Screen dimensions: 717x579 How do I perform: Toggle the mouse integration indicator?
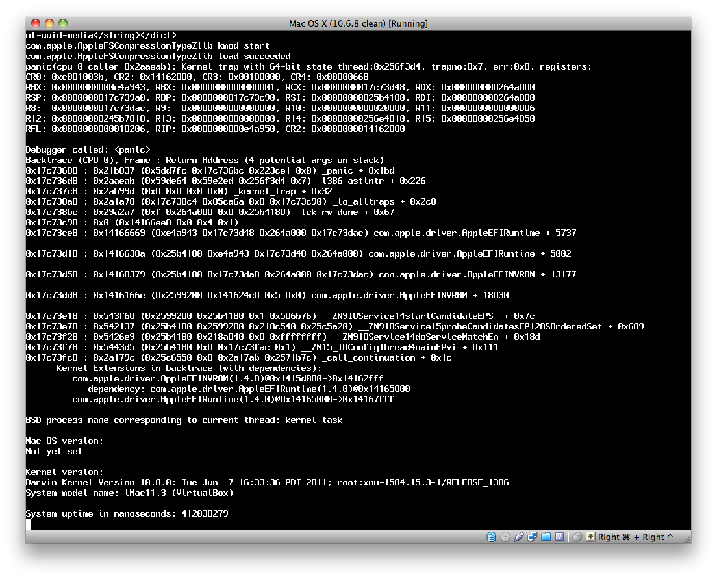(x=577, y=537)
